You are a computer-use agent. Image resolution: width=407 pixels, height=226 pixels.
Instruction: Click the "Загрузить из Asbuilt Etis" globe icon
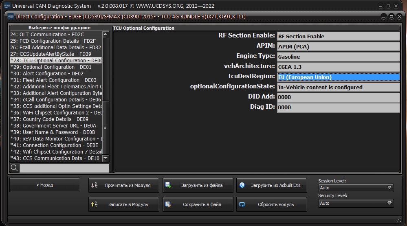242,185
